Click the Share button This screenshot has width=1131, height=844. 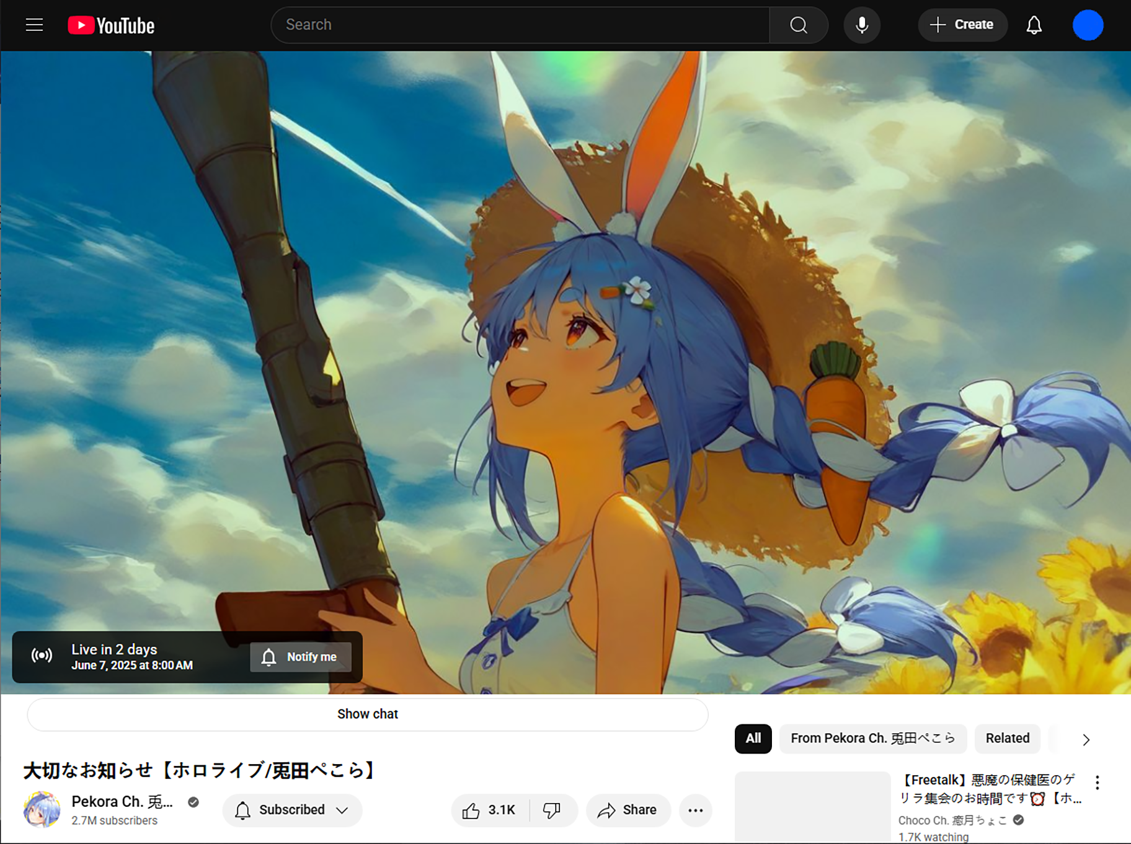628,810
